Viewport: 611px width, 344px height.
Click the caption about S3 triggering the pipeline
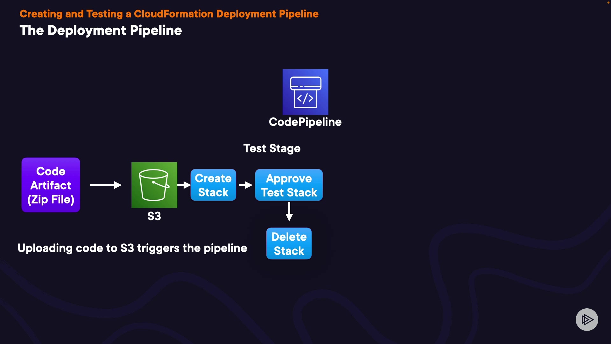point(132,248)
